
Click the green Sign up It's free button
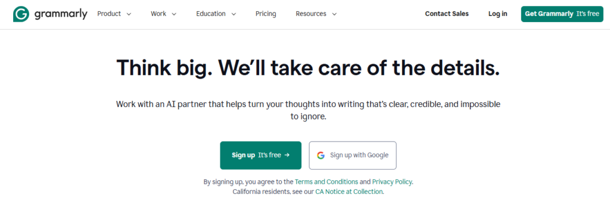[261, 155]
